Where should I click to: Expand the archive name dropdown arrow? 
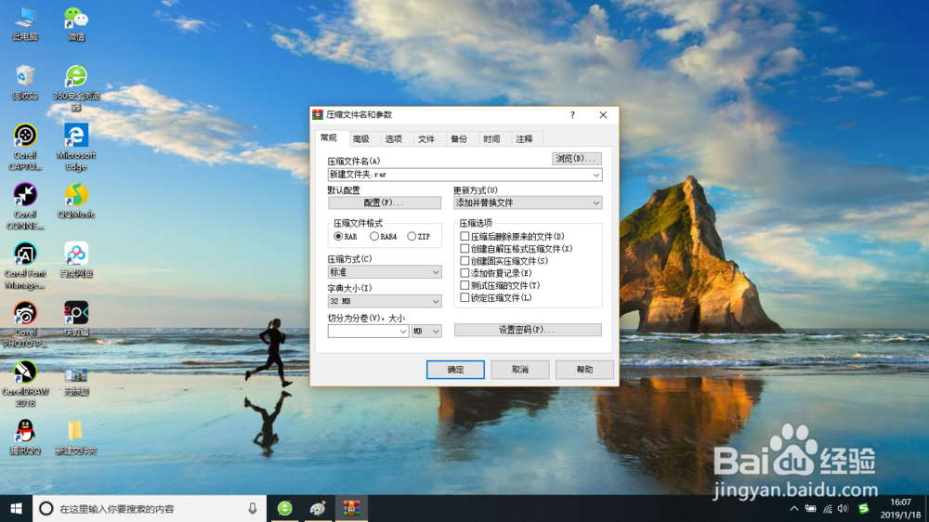coord(596,175)
